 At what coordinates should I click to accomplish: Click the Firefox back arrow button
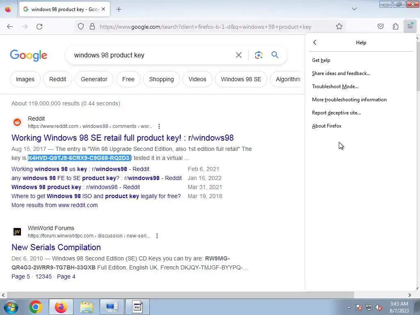coord(10,27)
